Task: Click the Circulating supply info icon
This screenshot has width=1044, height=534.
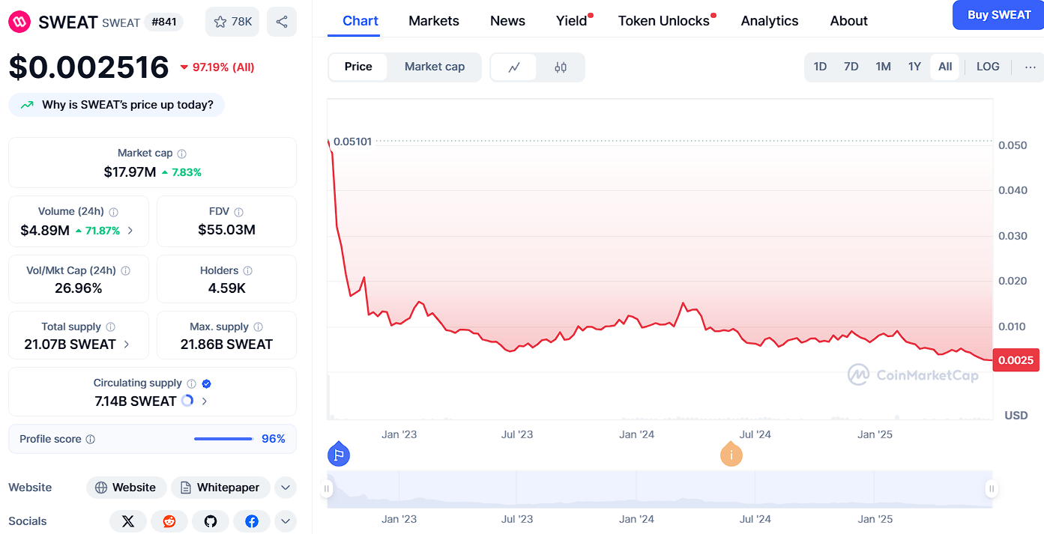Action: click(x=192, y=383)
